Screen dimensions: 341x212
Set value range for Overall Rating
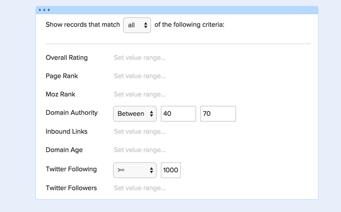click(x=139, y=58)
